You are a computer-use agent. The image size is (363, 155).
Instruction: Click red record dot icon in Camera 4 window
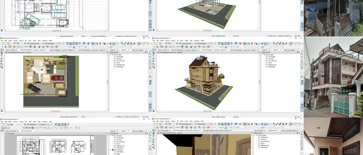100,43
